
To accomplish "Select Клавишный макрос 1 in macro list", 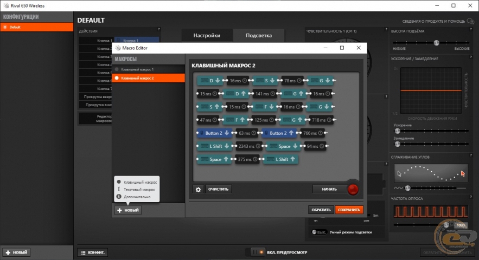I will 149,69.
